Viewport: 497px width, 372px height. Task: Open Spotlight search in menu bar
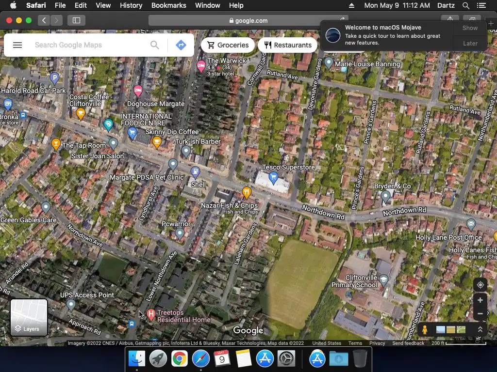(465, 5)
